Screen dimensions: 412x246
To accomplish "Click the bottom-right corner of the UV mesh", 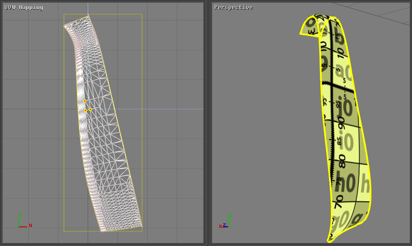I will [142, 226].
